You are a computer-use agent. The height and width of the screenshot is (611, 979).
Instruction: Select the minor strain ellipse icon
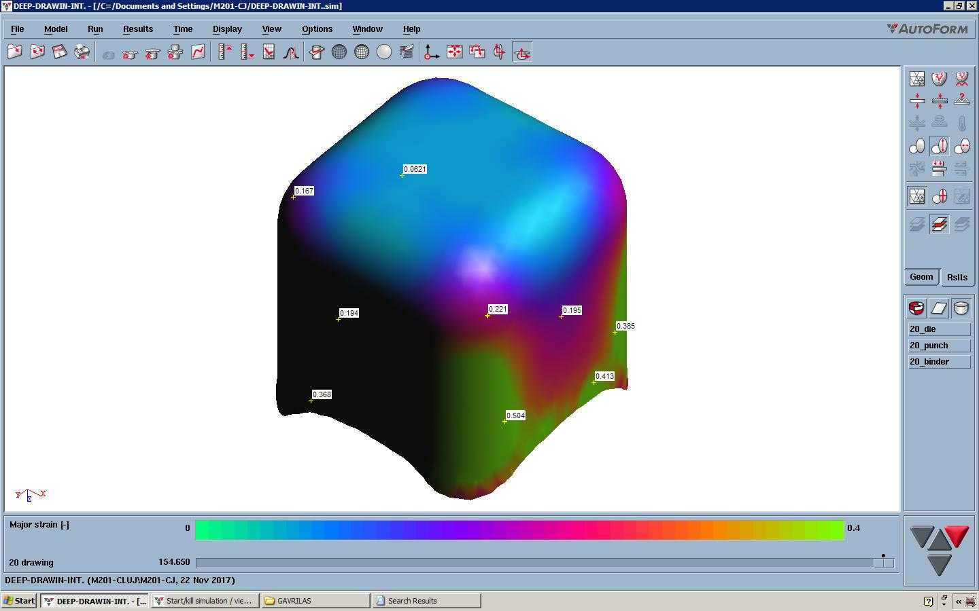point(962,146)
